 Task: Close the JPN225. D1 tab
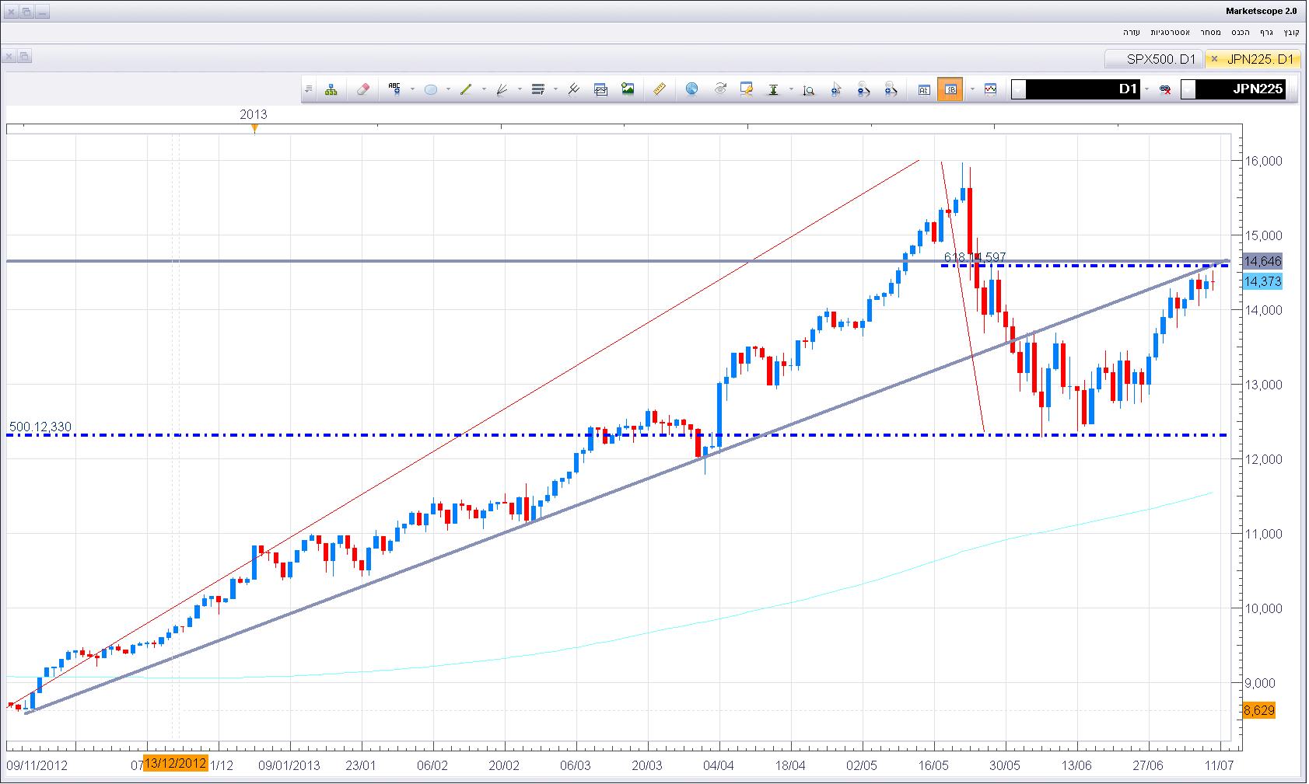coord(1214,59)
